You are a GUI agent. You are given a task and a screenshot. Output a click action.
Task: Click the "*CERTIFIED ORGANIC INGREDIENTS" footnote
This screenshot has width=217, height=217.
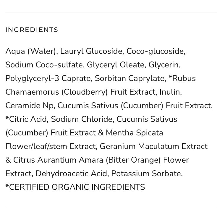click(x=75, y=187)
